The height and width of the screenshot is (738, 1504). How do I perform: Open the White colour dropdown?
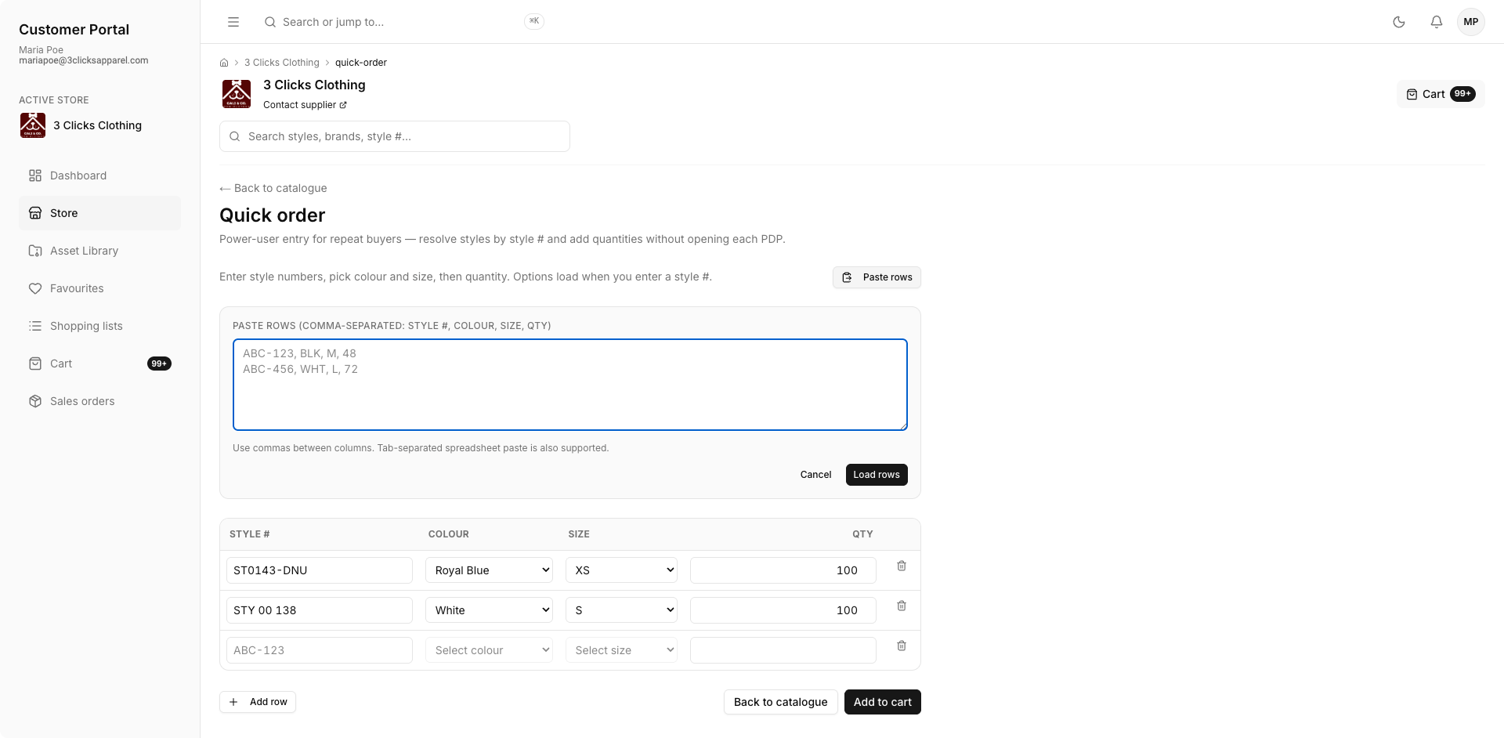[489, 610]
